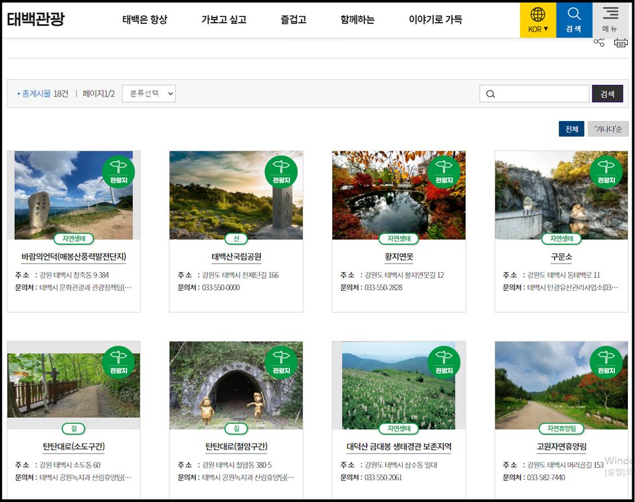This screenshot has height=502, width=635.
Task: Switch sorting to '가나다'순
Action: tap(608, 129)
